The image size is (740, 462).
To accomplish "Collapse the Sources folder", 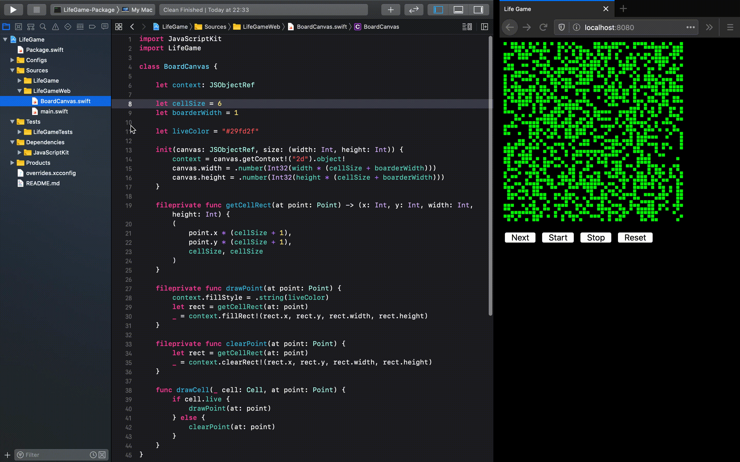I will pyautogui.click(x=12, y=70).
